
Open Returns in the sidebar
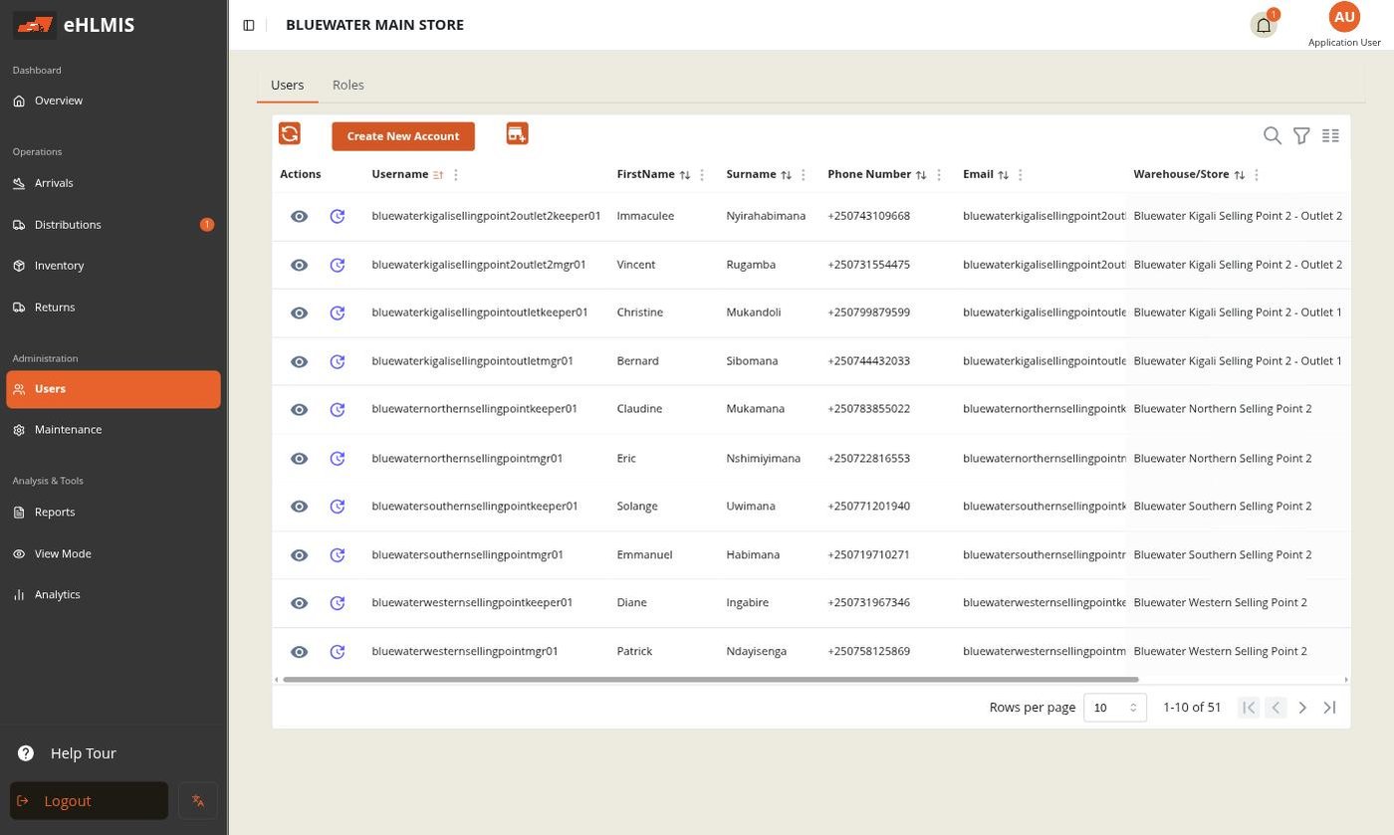point(114,308)
